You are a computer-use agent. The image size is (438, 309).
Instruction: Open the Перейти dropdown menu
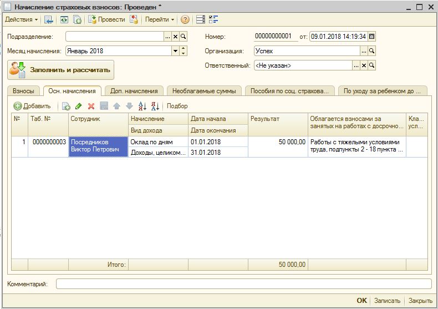point(160,19)
